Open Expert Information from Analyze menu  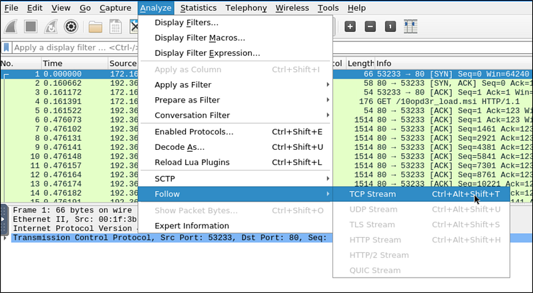pos(192,226)
